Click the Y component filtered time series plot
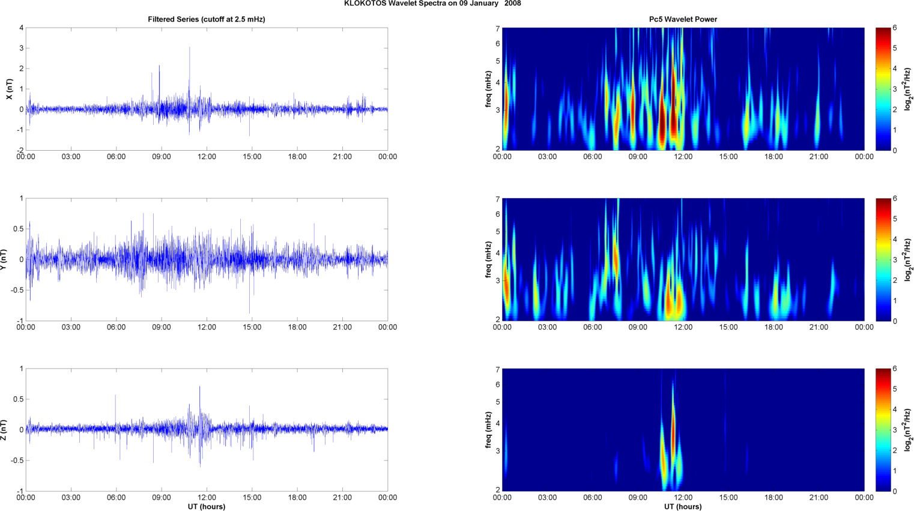The width and height of the screenshot is (914, 511). (x=207, y=259)
